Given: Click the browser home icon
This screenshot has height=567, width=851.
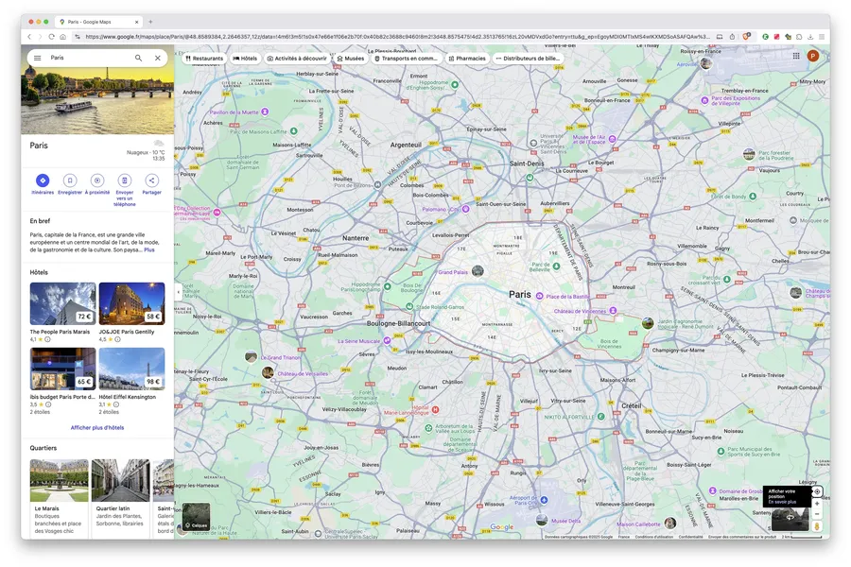Looking at the screenshot, I should point(63,36).
